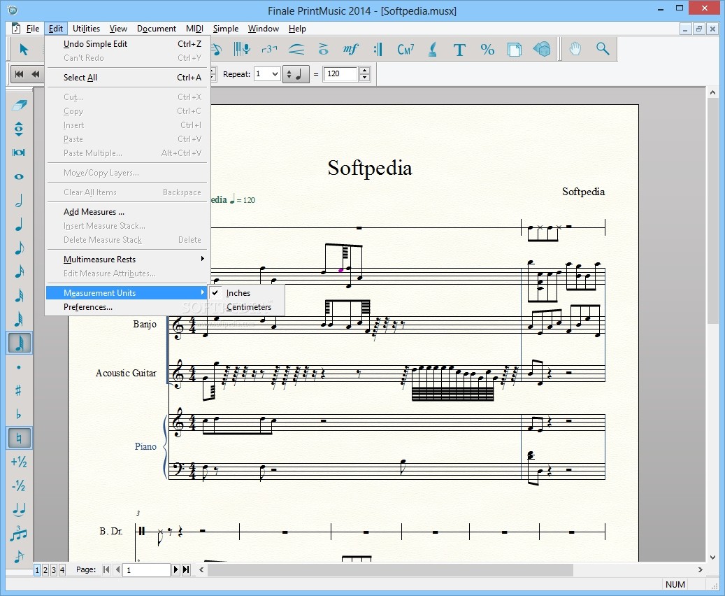Select the Simple Entry tuplet tool
The width and height of the screenshot is (725, 596).
coord(19,533)
